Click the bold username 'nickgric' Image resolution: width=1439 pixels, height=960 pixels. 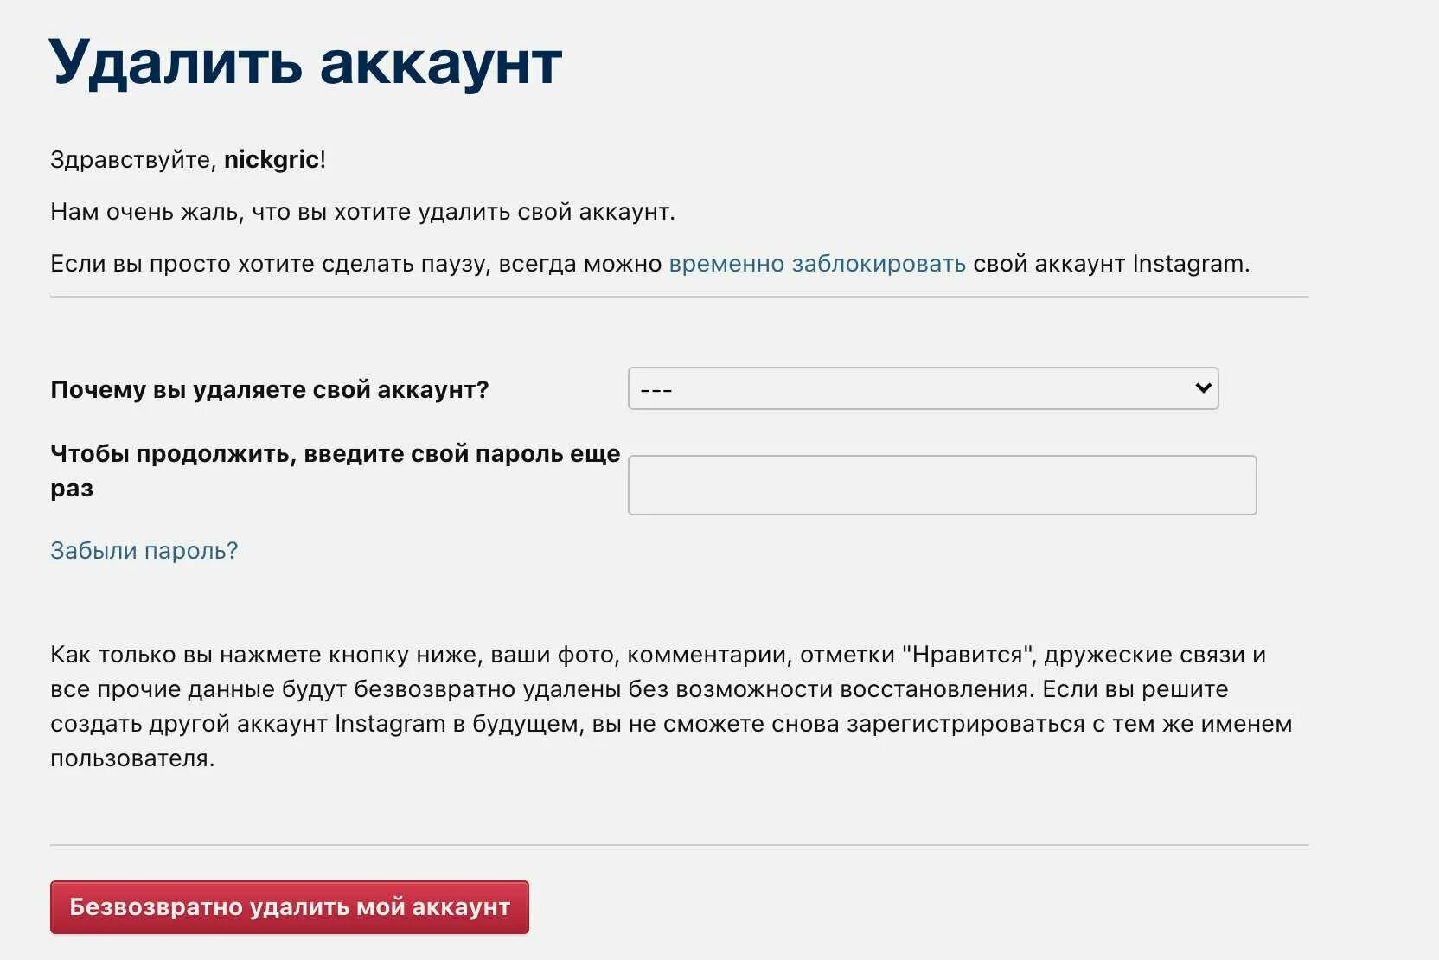pyautogui.click(x=272, y=159)
